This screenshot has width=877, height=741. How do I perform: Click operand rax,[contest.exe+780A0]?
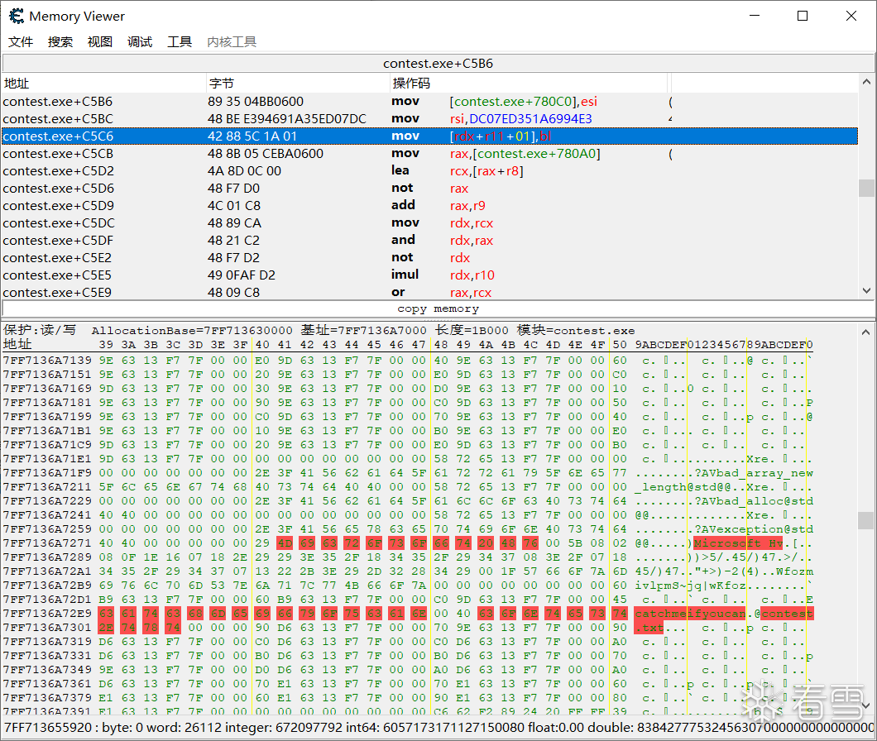click(525, 153)
